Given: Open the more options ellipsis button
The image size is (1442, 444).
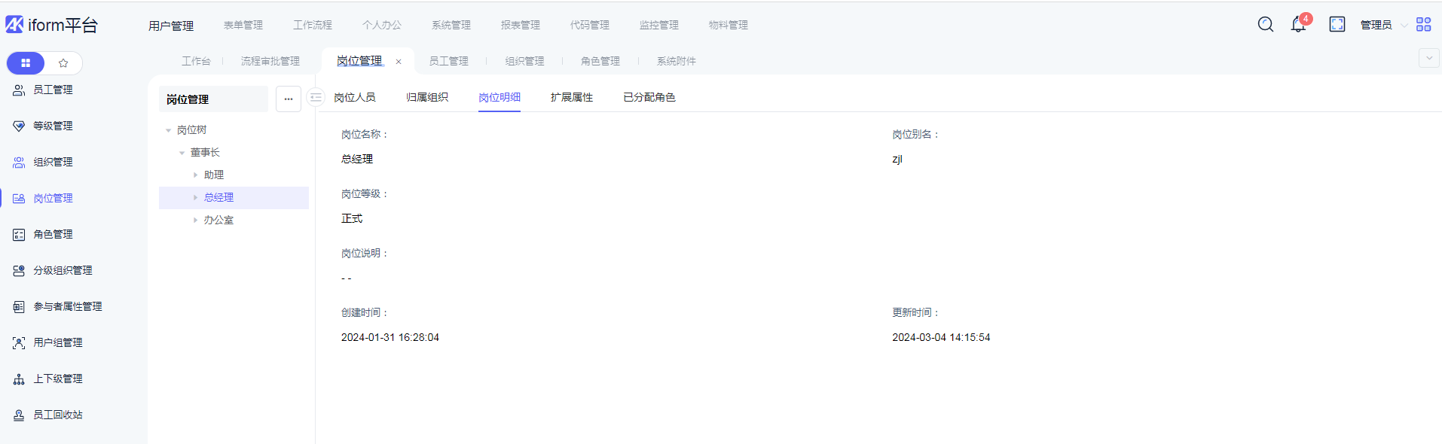Looking at the screenshot, I should 289,99.
